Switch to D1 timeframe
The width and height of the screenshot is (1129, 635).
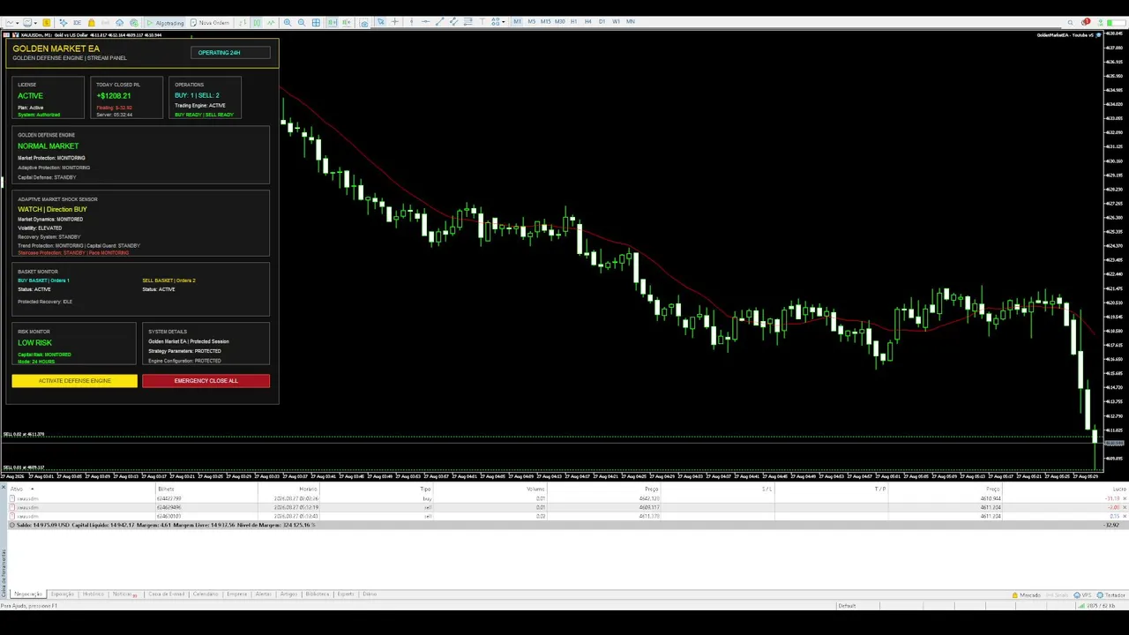click(x=602, y=22)
